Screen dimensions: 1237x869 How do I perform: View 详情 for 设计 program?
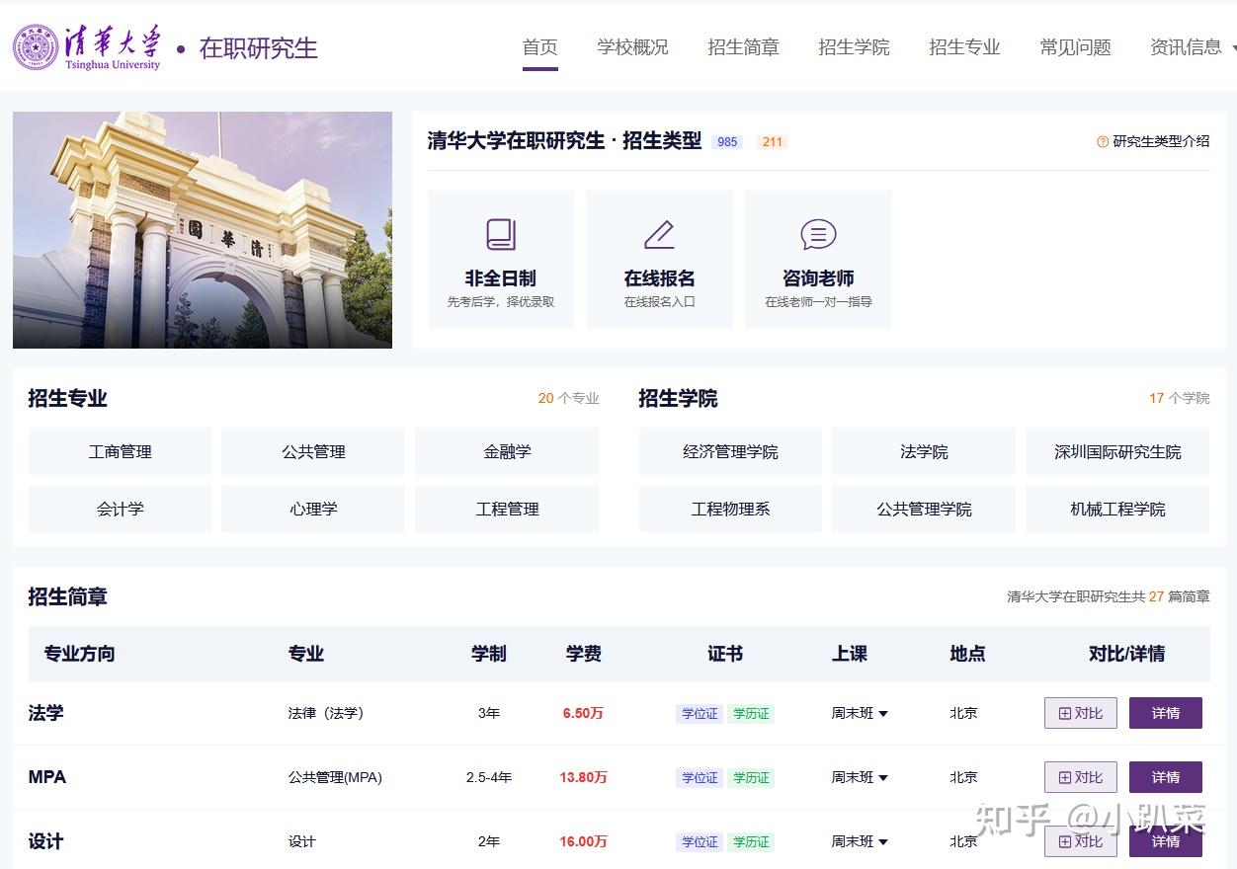pyautogui.click(x=1166, y=841)
